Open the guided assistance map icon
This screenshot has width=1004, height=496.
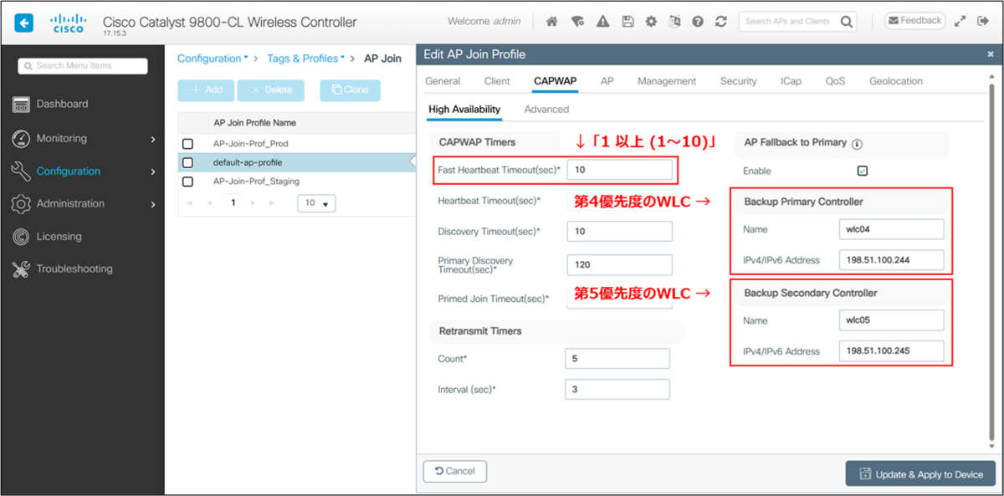pos(674,22)
